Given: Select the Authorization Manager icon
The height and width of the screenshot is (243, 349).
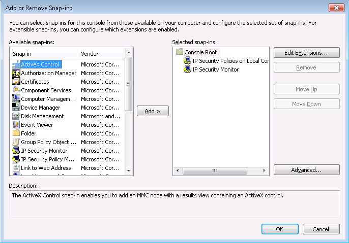Looking at the screenshot, I should click(16, 73).
